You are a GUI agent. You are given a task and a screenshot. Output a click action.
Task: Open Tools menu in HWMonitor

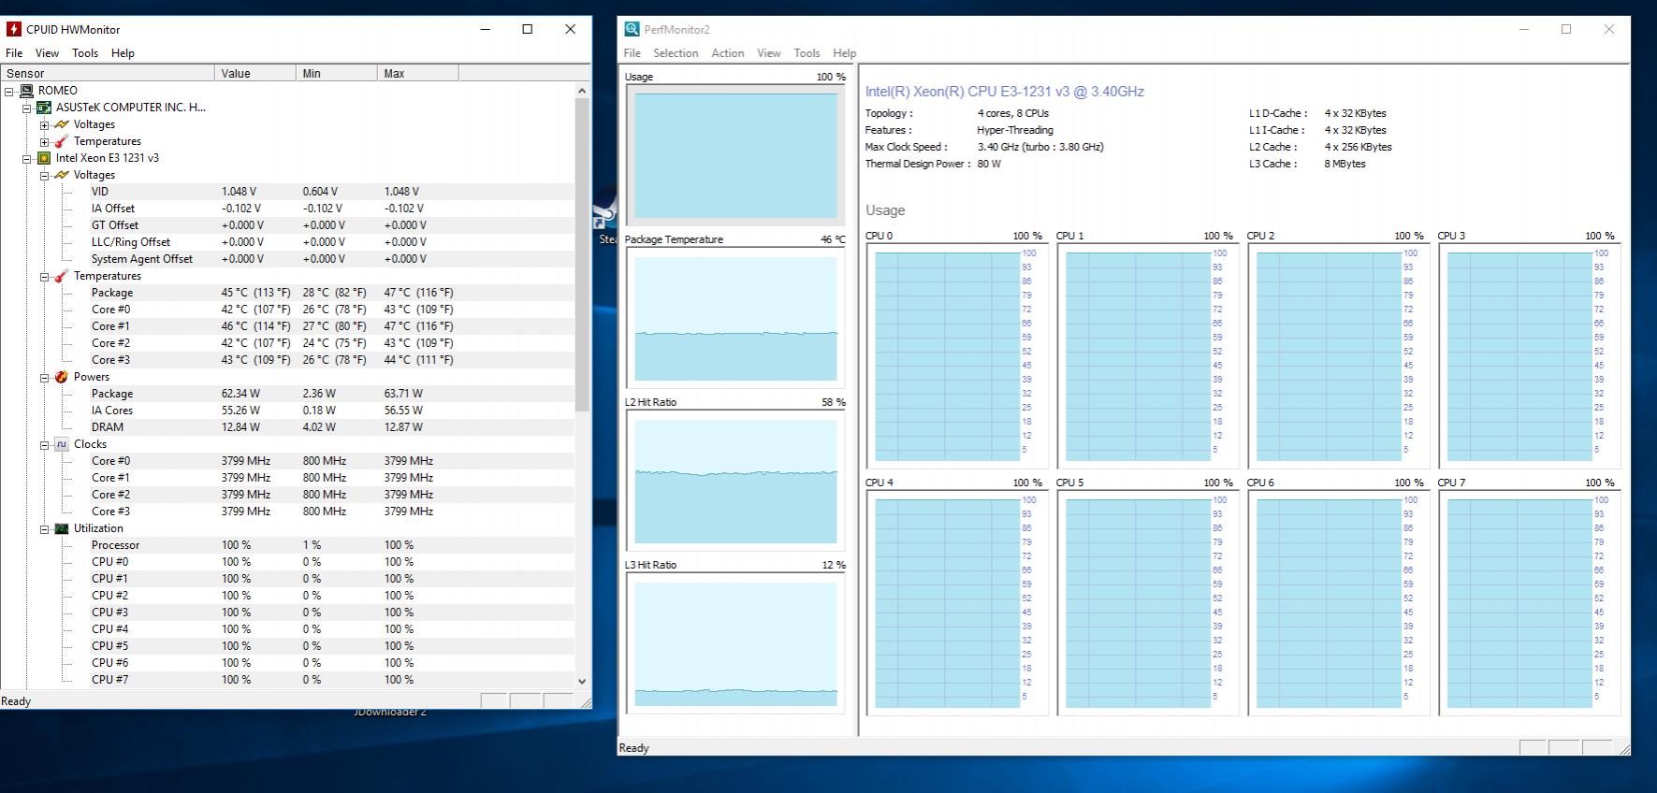click(85, 53)
